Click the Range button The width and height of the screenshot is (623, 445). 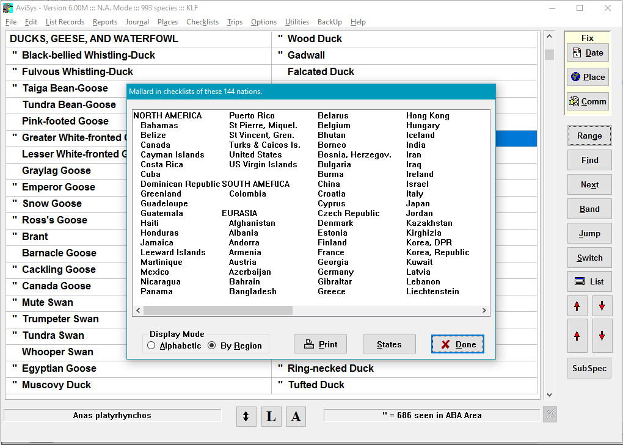pos(589,136)
